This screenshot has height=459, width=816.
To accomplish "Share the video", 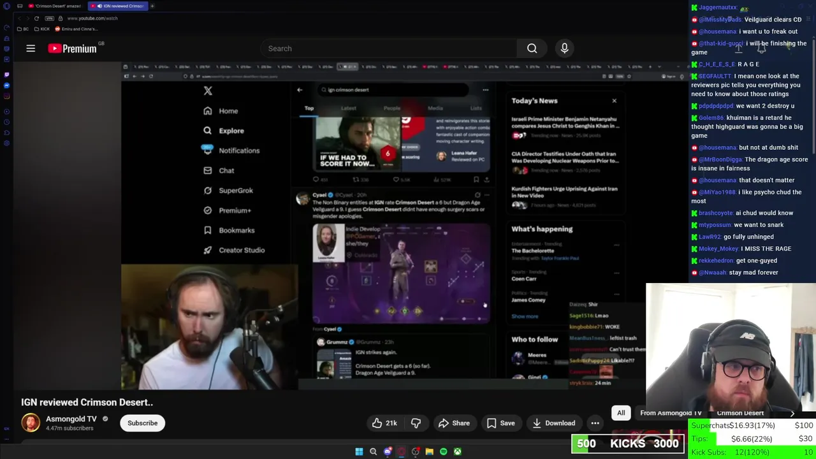I will pyautogui.click(x=454, y=423).
